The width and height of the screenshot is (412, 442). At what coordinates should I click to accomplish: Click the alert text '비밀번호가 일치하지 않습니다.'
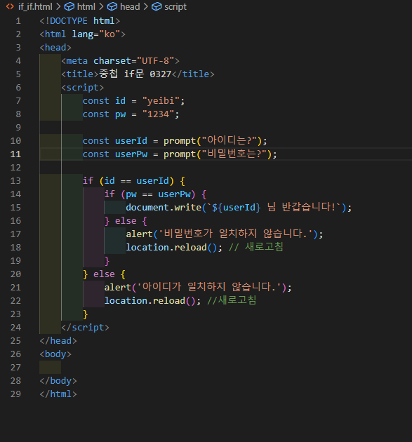238,234
